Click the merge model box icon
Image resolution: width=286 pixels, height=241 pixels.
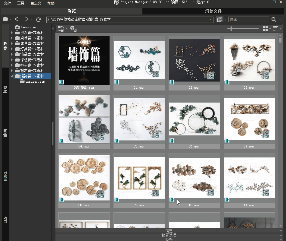click(x=73, y=29)
